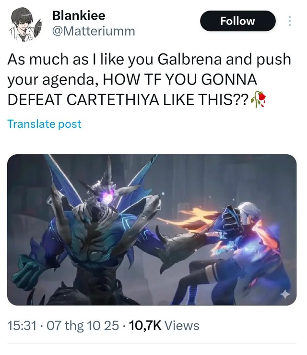Click the 15:31 timestamp
307x355 pixels.
pyautogui.click(x=22, y=326)
